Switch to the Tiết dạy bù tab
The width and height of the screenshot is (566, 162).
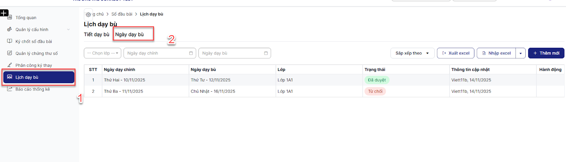(97, 34)
